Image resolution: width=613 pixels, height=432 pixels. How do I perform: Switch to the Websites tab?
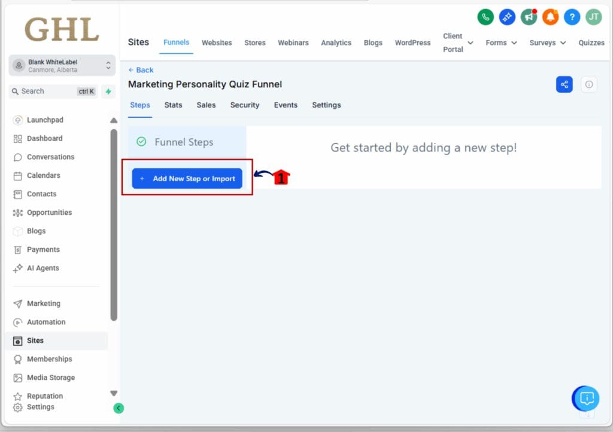pos(217,42)
